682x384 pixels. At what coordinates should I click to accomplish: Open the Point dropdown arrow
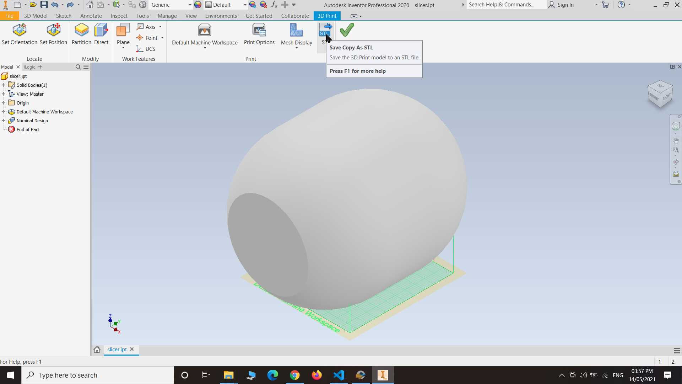click(x=162, y=38)
